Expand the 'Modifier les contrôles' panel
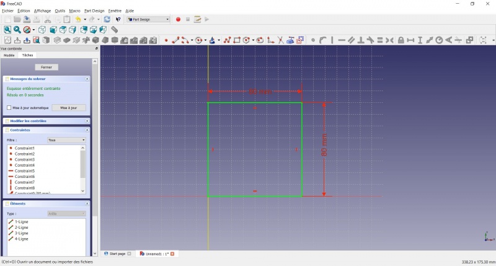Viewport: 496px width, 266px height. click(x=87, y=121)
